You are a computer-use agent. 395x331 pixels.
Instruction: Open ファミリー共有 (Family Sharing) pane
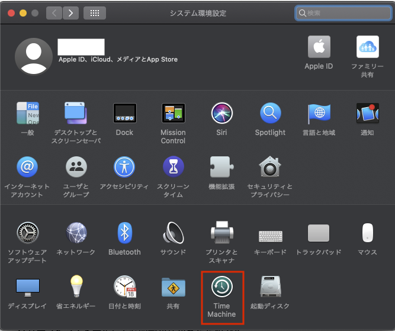368,47
